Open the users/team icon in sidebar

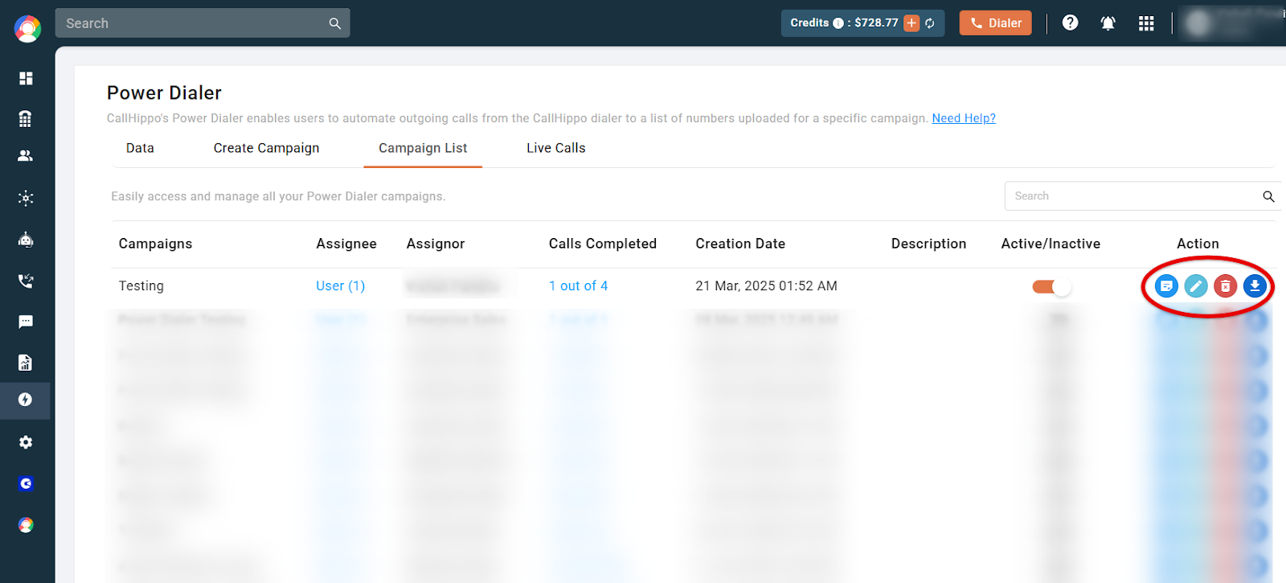tap(26, 156)
